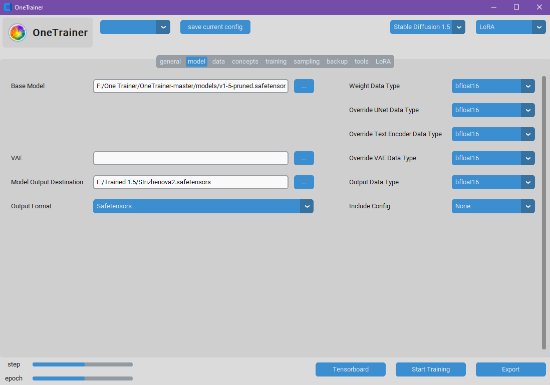Open the LoRA settings tab
The image size is (550, 385).
(383, 62)
